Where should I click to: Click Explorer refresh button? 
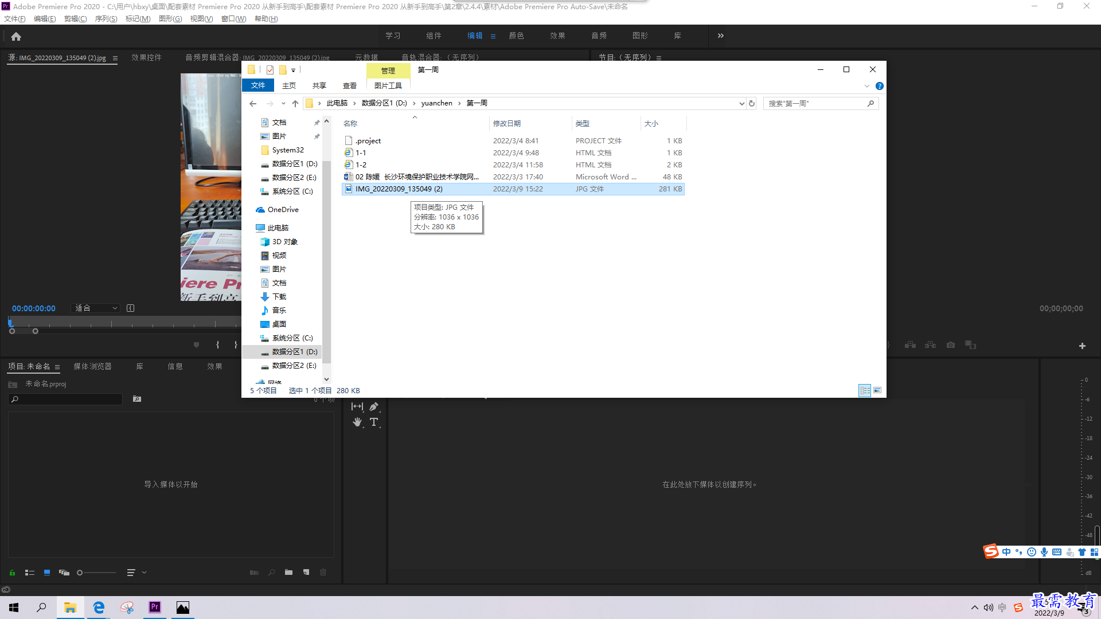(x=752, y=103)
